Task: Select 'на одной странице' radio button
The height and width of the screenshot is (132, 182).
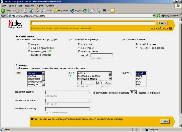Action: point(29,55)
